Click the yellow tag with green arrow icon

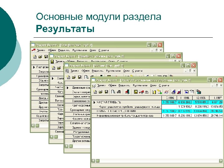tap(159, 92)
